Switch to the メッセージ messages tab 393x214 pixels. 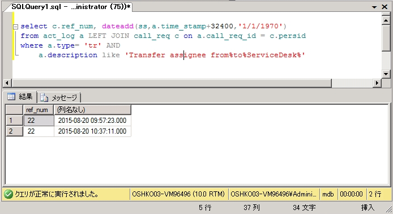59,97
